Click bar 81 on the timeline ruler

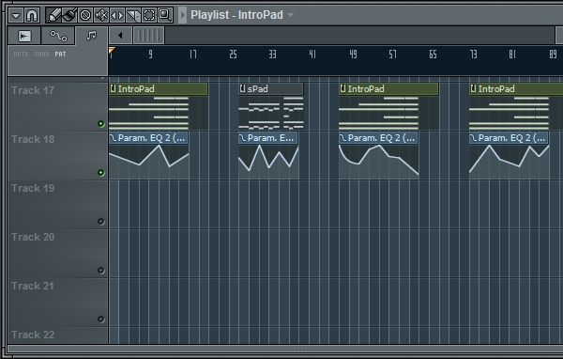tap(512, 55)
